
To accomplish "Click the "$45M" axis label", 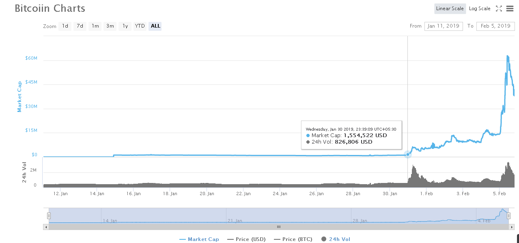I will (31, 82).
